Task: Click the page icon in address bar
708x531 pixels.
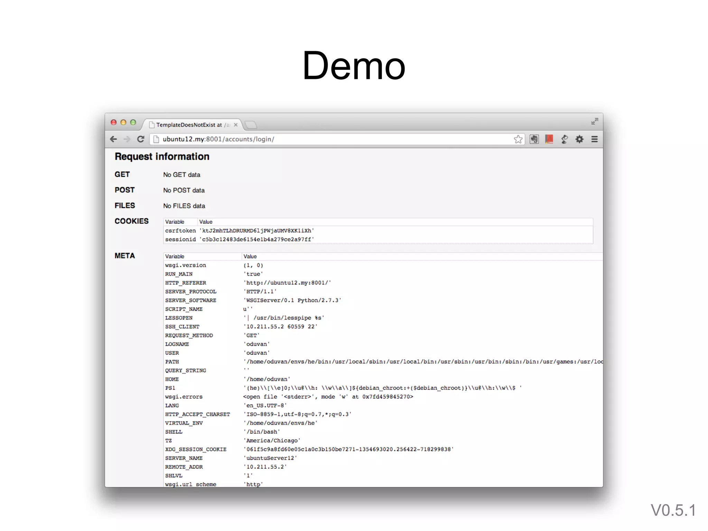Action: point(156,139)
